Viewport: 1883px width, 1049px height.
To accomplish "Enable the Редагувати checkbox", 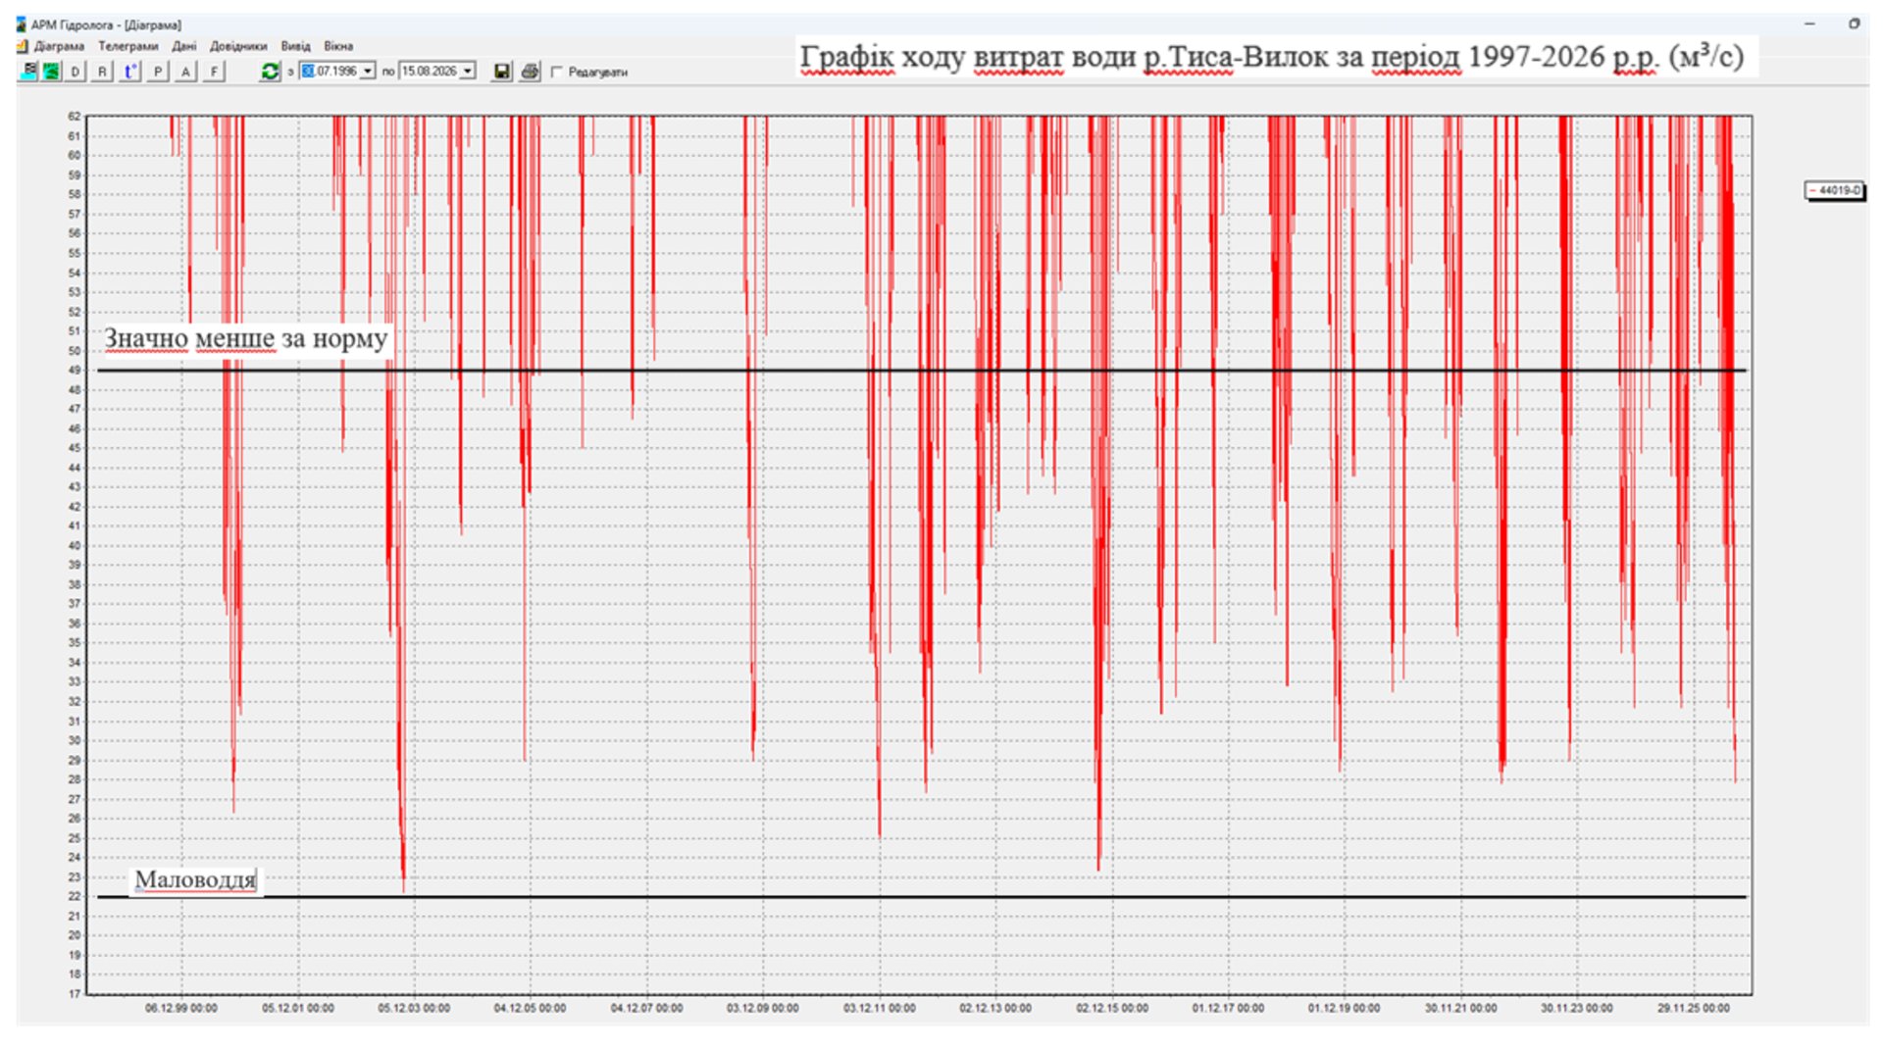I will click(x=557, y=72).
